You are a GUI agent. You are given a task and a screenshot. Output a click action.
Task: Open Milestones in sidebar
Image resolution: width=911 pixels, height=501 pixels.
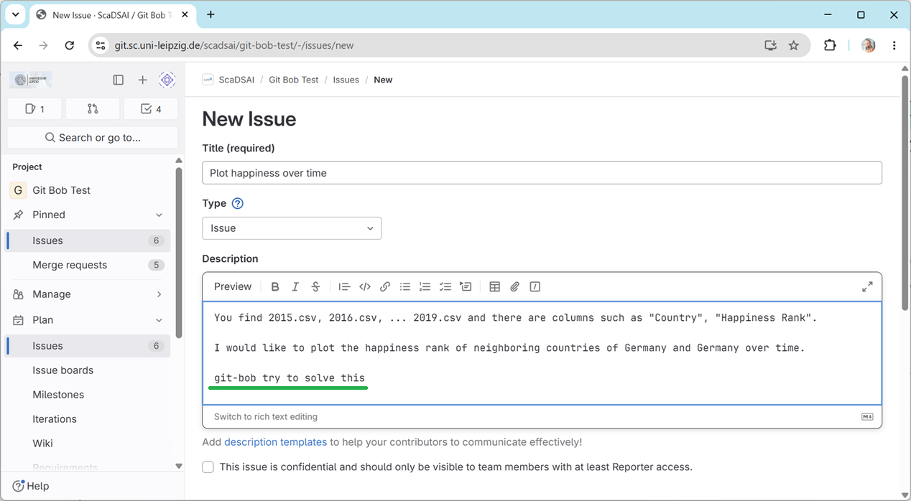[88, 395]
